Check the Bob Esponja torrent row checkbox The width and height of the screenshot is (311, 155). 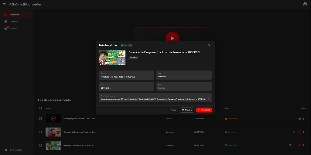pos(40,119)
